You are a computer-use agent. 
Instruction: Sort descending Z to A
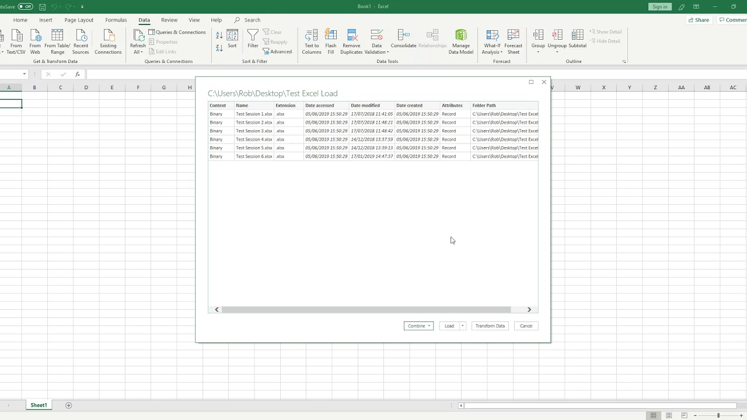click(x=219, y=48)
